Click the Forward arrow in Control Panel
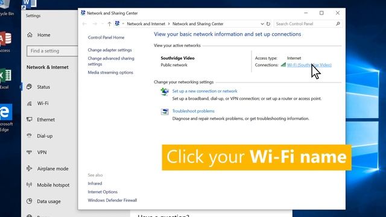The height and width of the screenshot is (217, 386). click(95, 24)
